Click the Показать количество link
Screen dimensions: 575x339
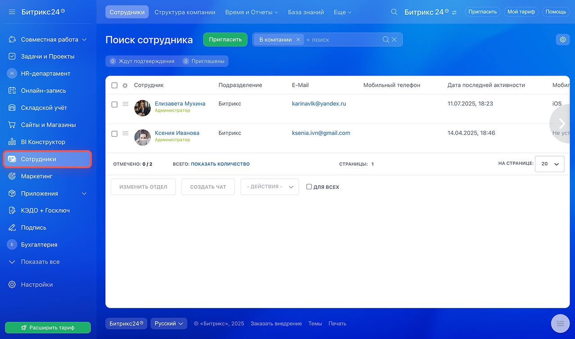(220, 164)
